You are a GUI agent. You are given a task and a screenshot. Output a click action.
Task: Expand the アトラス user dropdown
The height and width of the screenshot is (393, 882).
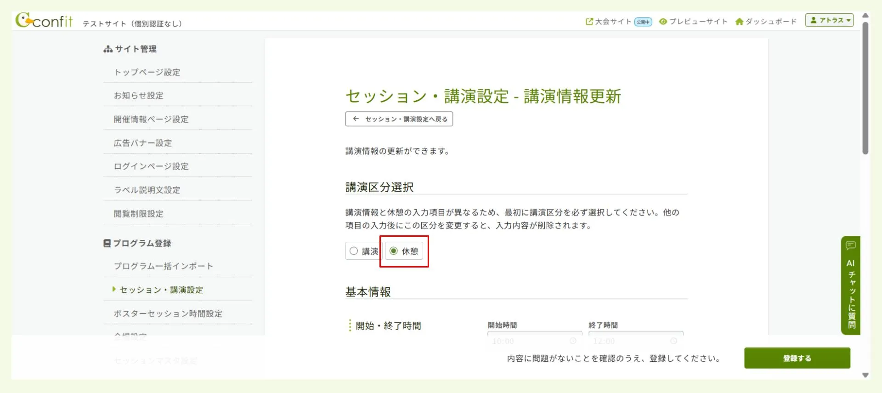[x=829, y=20]
